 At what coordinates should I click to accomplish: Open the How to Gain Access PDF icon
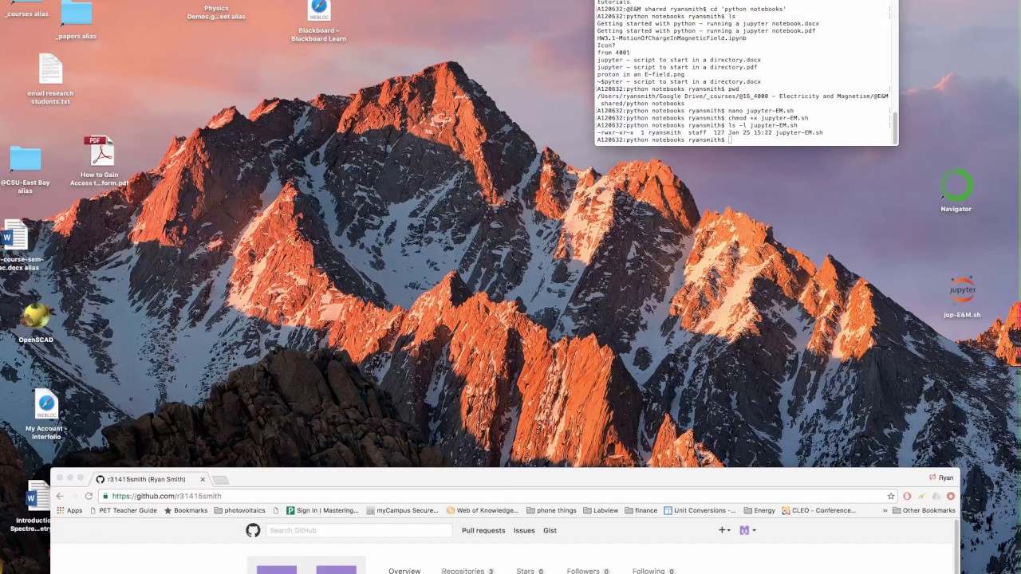coord(99,151)
